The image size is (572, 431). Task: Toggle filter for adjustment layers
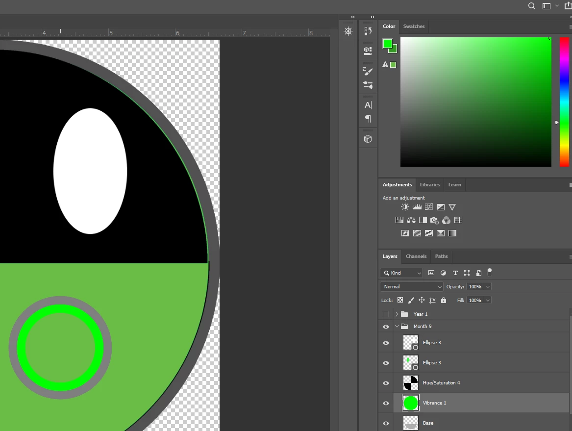[443, 273]
